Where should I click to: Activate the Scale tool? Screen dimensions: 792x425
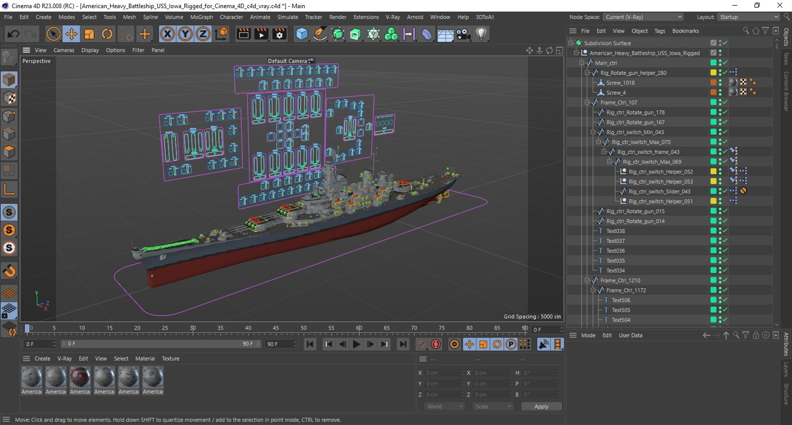(89, 34)
